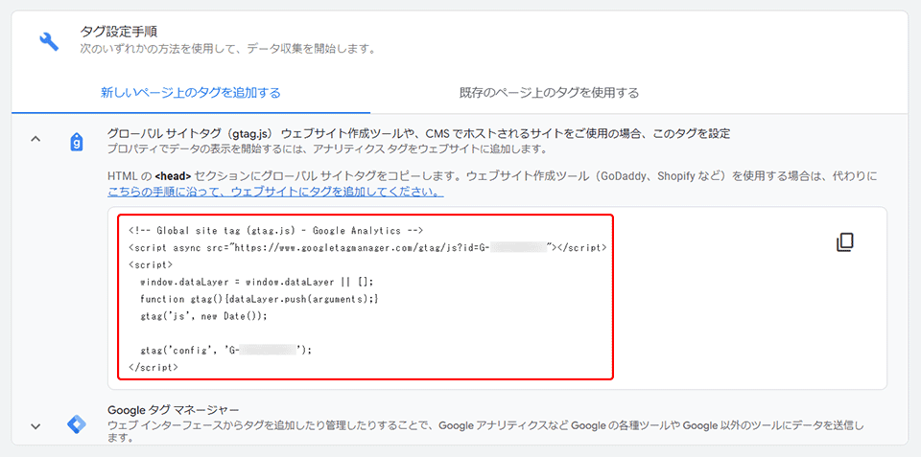Click the タグ設定手順 heading
This screenshot has width=921, height=457.
(119, 31)
